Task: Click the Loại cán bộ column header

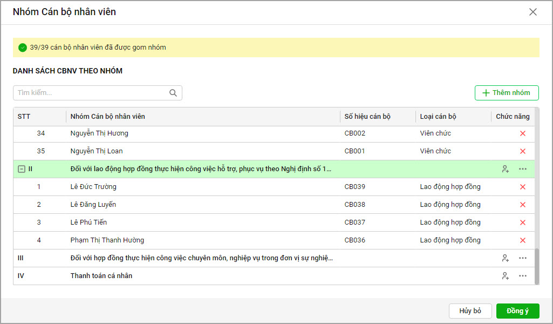Action: point(438,117)
